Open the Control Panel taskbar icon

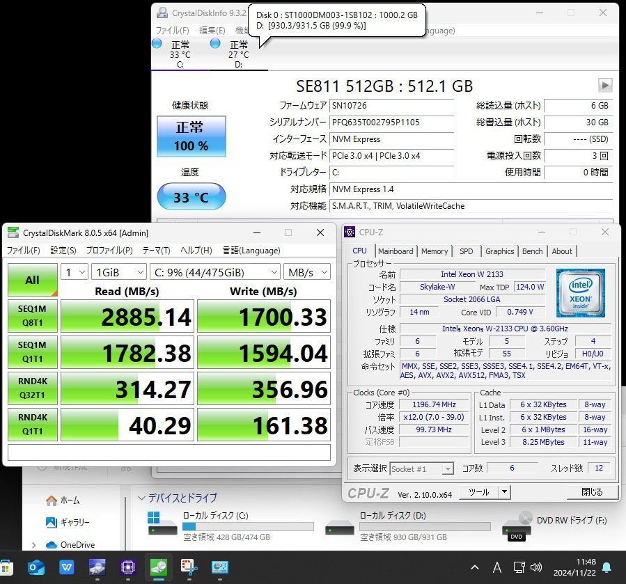(220, 567)
